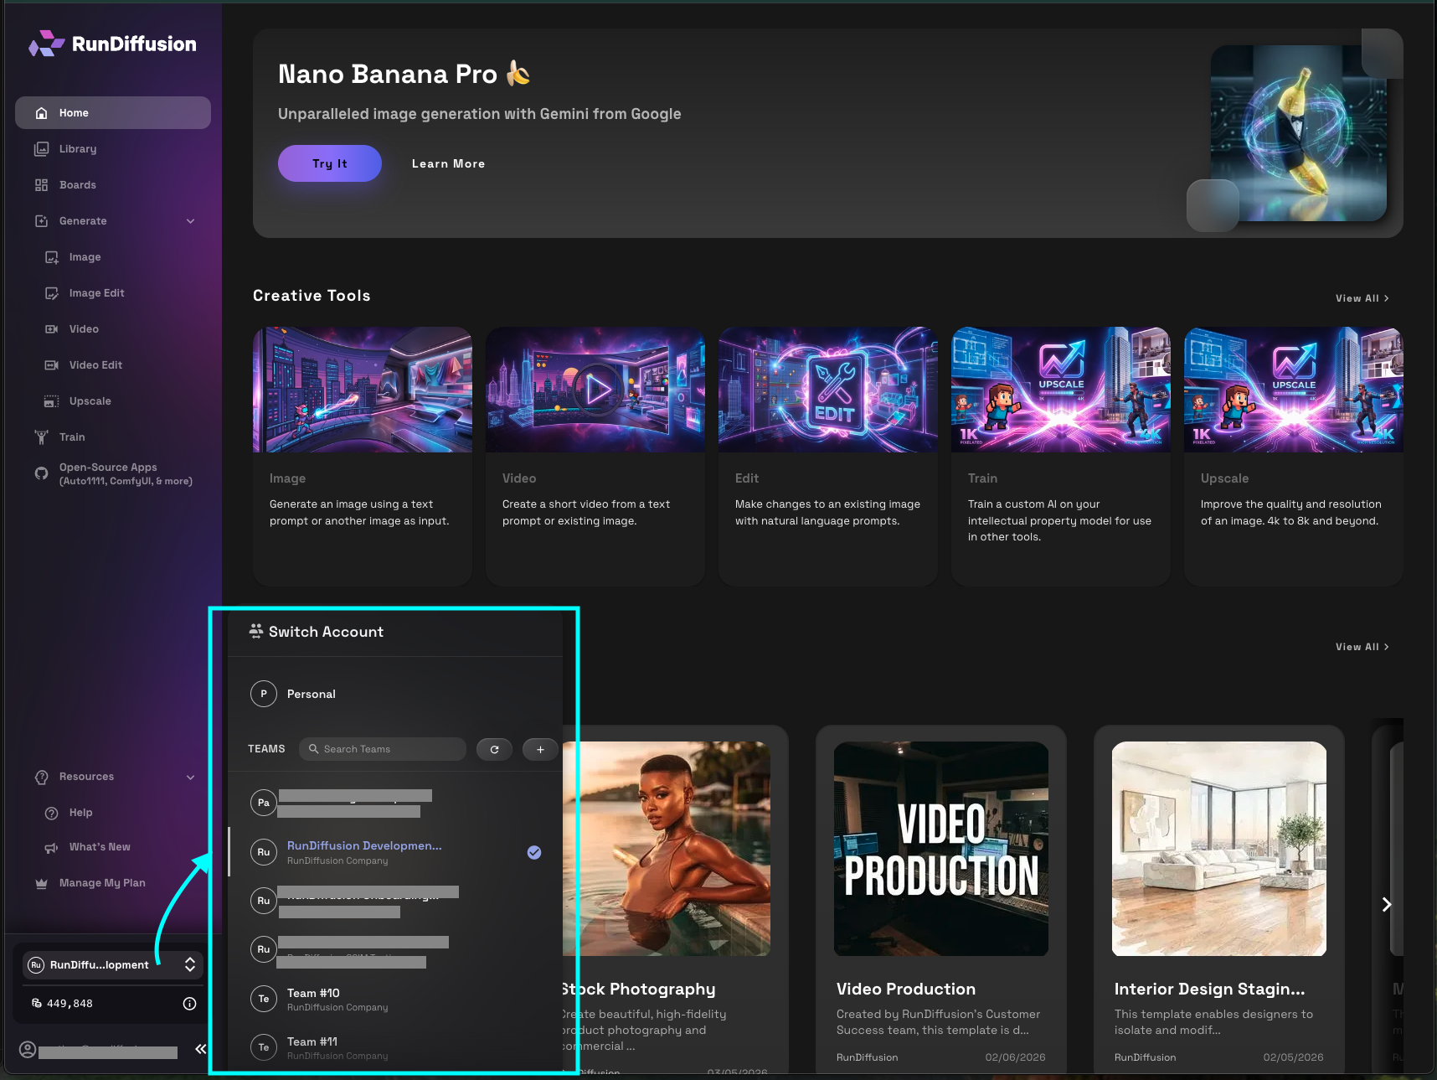The height and width of the screenshot is (1080, 1437).
Task: Open the Edit creative tool card
Action: [x=828, y=456]
